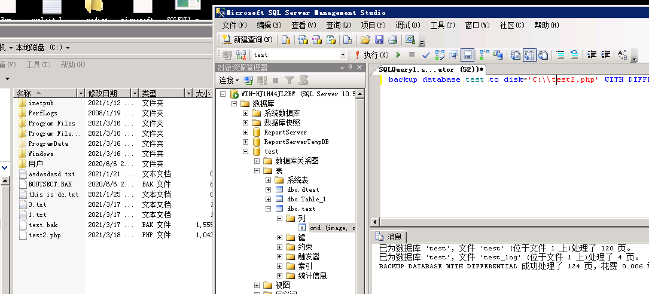The width and height of the screenshot is (649, 294).
Task: Expand the 系统数据库 node
Action: (x=245, y=113)
